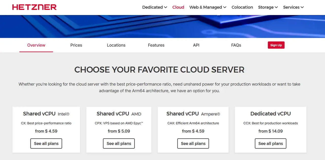This screenshot has width=325, height=160.
Task: Click the 'from $ 5.09' price
Action: tap(119, 131)
